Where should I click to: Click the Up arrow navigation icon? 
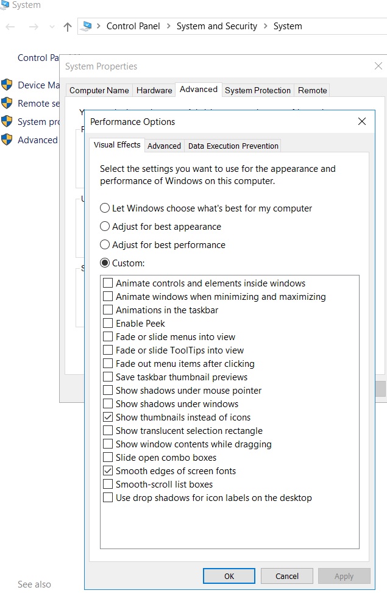[68, 26]
